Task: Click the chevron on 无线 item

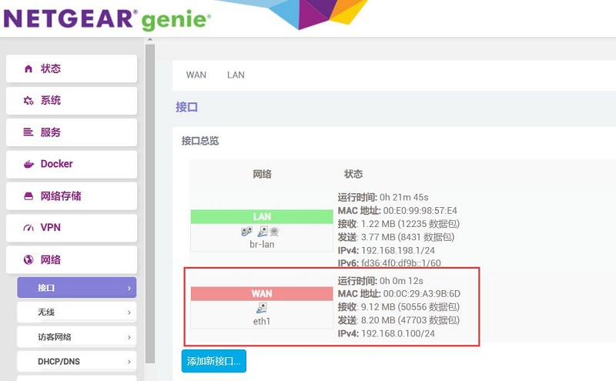Action: click(129, 312)
